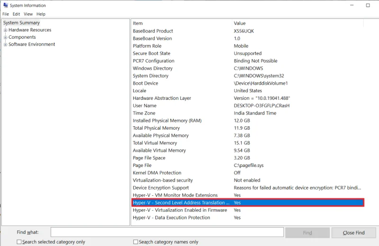
Task: Click the C:\WINDOWS\system32 value
Action: (259, 76)
